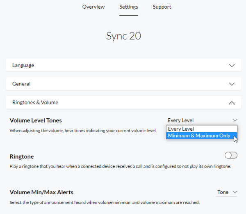Click the Language section header label
The image size is (246, 214).
coord(23,65)
